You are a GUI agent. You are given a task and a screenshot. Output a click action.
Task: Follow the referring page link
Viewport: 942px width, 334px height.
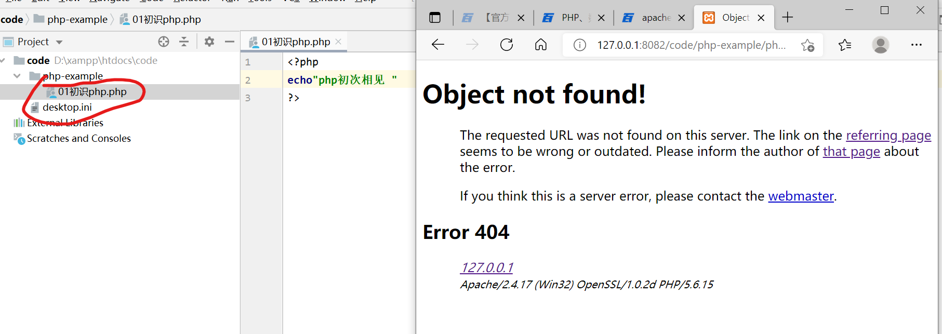point(888,136)
